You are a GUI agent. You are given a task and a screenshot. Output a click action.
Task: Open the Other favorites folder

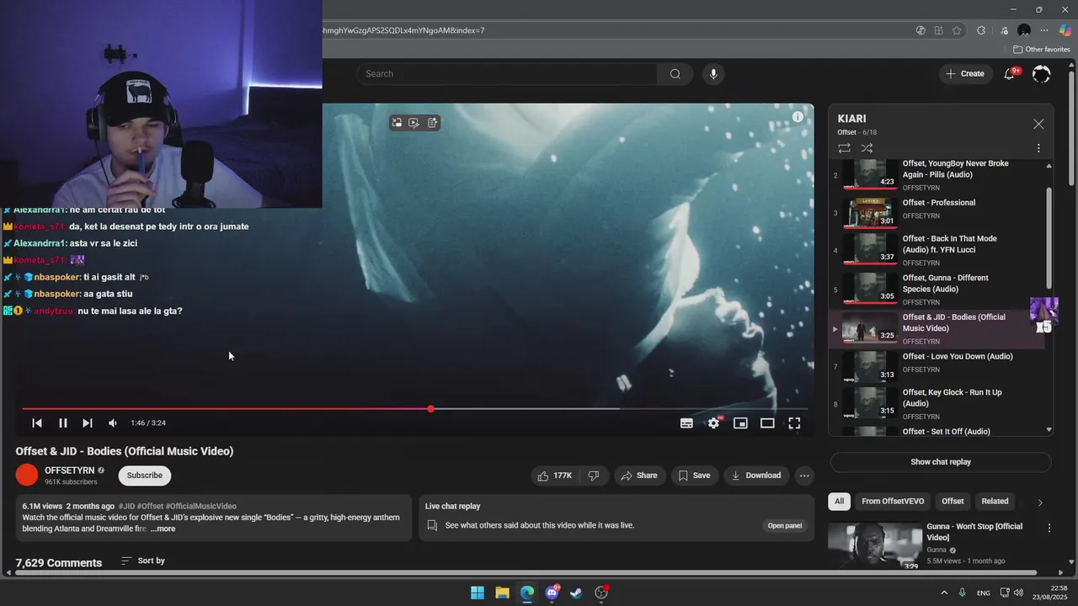1041,50
